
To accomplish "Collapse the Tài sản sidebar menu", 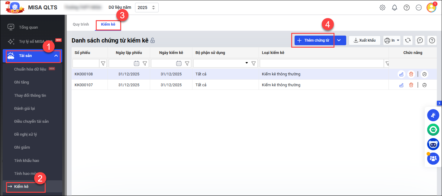I will [56, 56].
